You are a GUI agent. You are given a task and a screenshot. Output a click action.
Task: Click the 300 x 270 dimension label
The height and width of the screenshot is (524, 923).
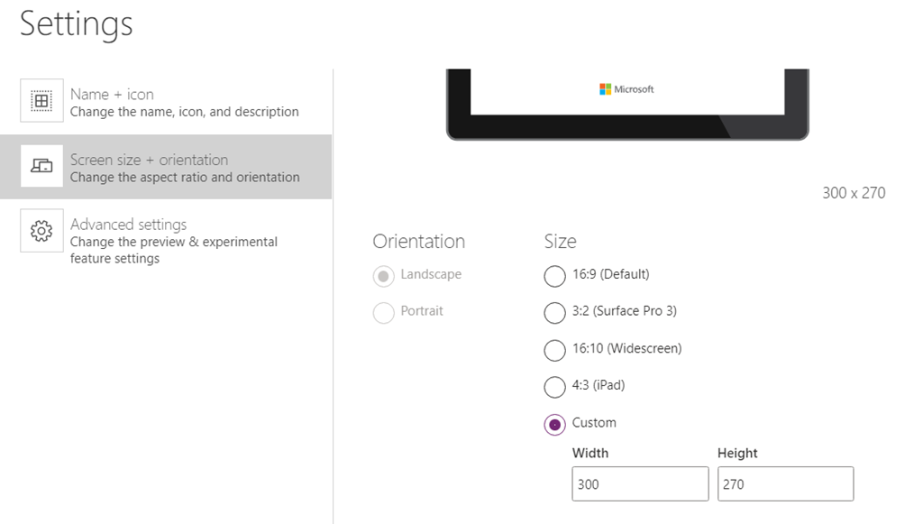coord(854,193)
